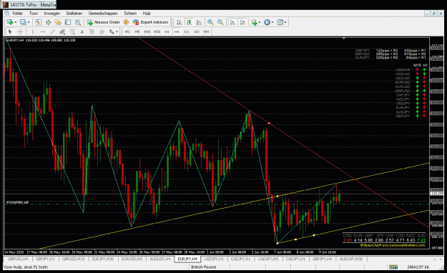The height and width of the screenshot is (273, 447).
Task: Show the Data Window crosshair-circle icon
Action: point(48,22)
